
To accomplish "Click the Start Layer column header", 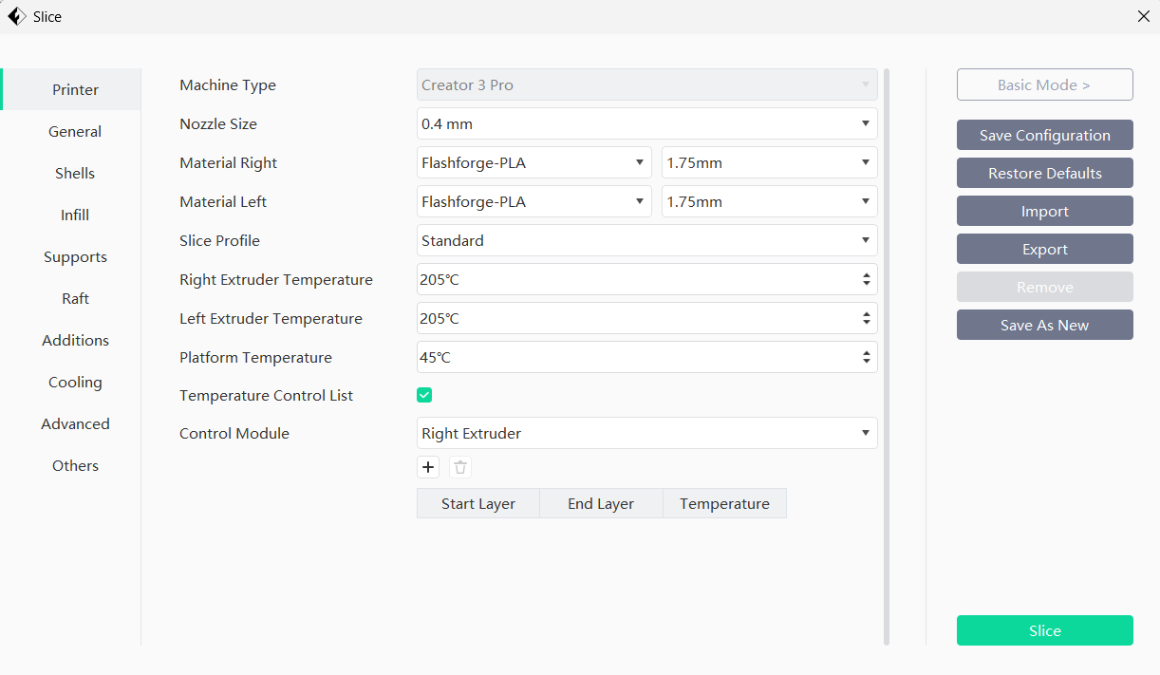I will point(478,503).
